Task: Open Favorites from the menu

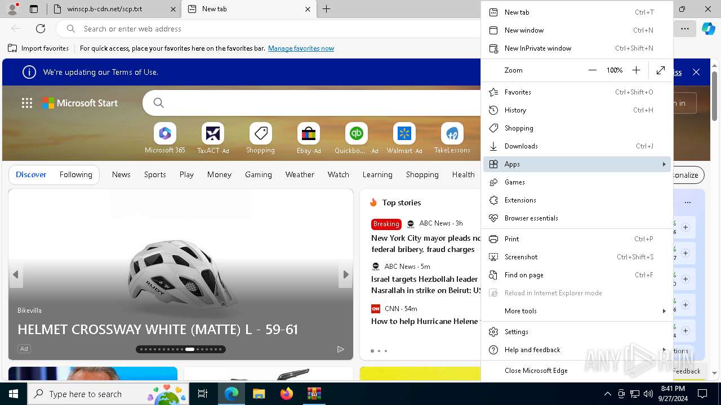Action: pos(577,92)
